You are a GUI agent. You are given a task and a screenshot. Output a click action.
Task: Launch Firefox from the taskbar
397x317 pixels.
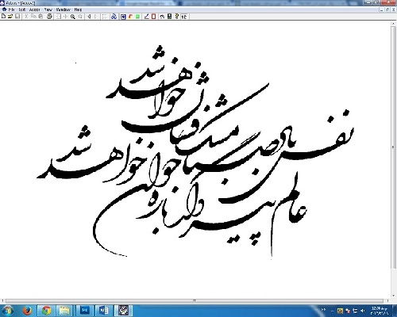coord(27,311)
